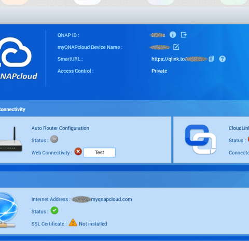The height and width of the screenshot is (241, 249).
Task: Click the 'QNAP ID :' label
Action: 68,35
